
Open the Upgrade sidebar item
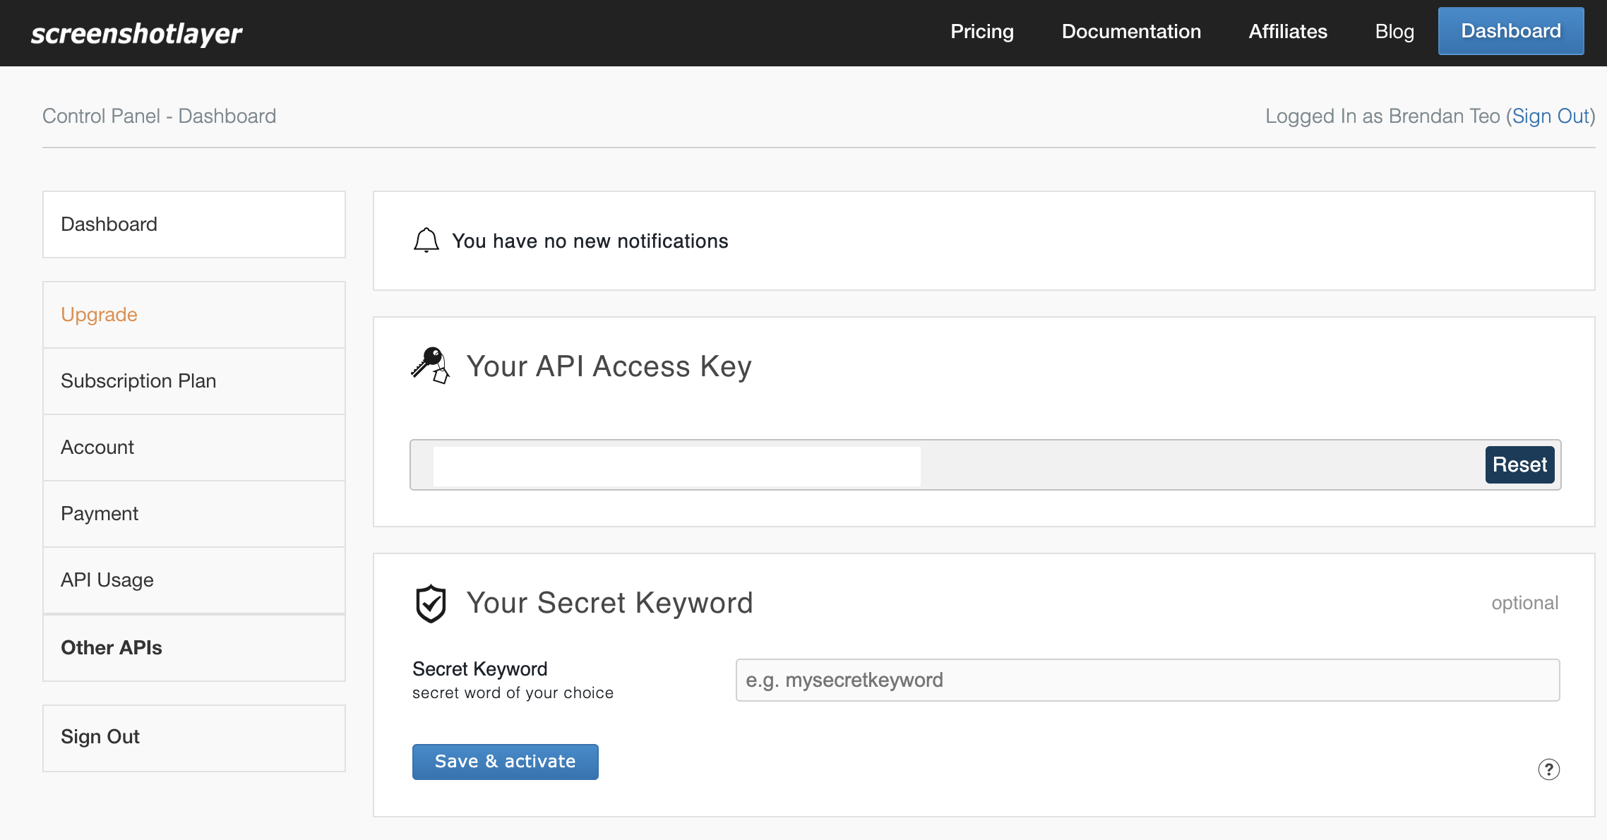(194, 315)
